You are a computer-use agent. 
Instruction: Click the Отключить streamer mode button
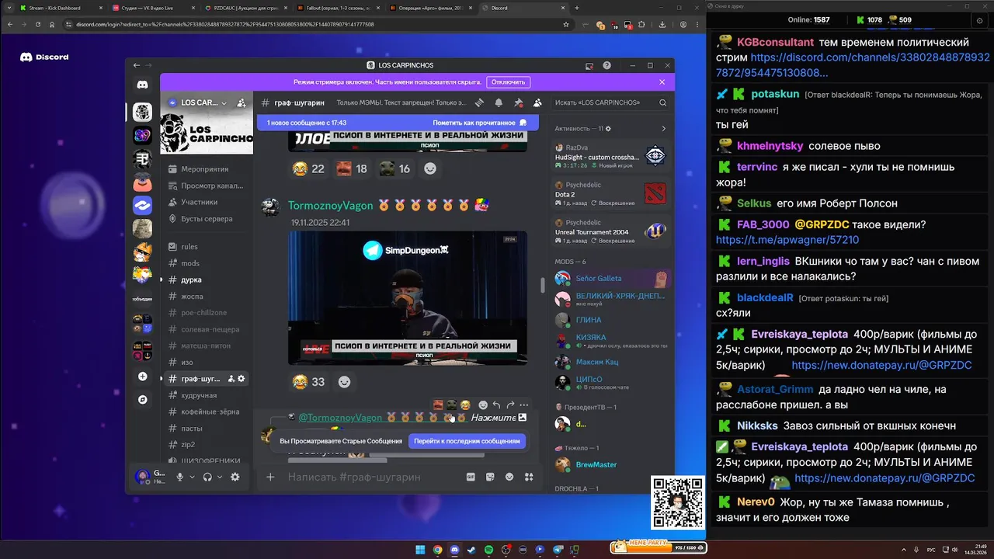click(x=509, y=82)
